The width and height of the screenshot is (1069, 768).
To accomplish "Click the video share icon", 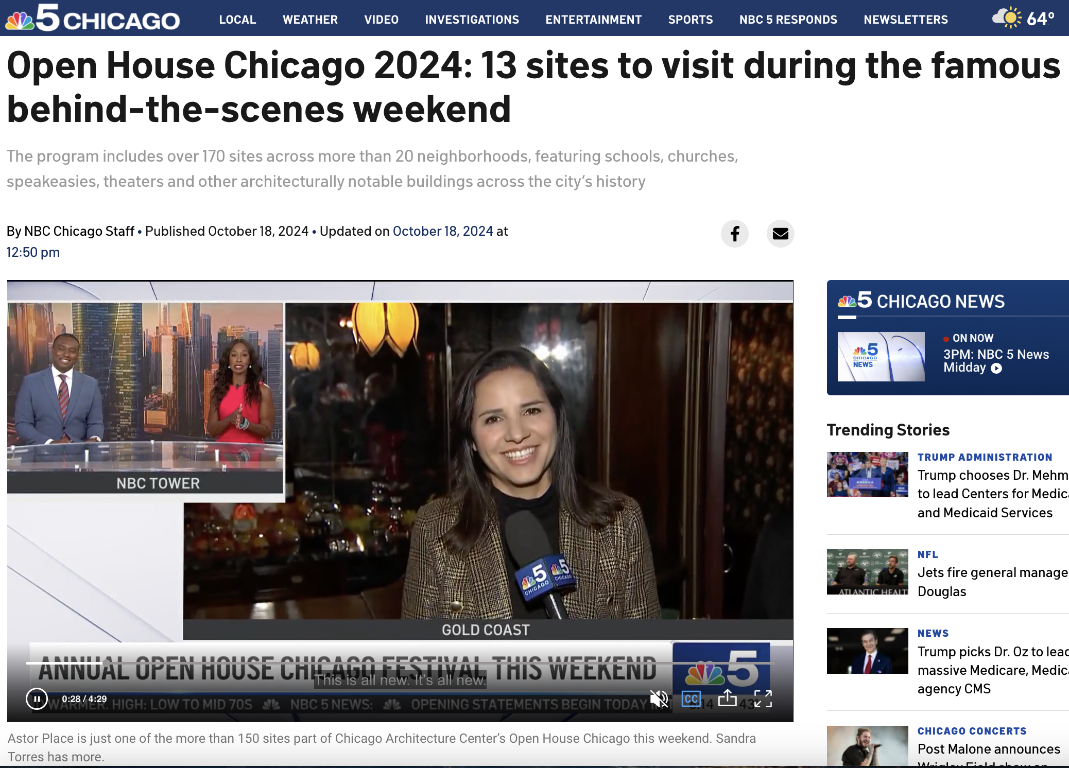I will tap(728, 698).
